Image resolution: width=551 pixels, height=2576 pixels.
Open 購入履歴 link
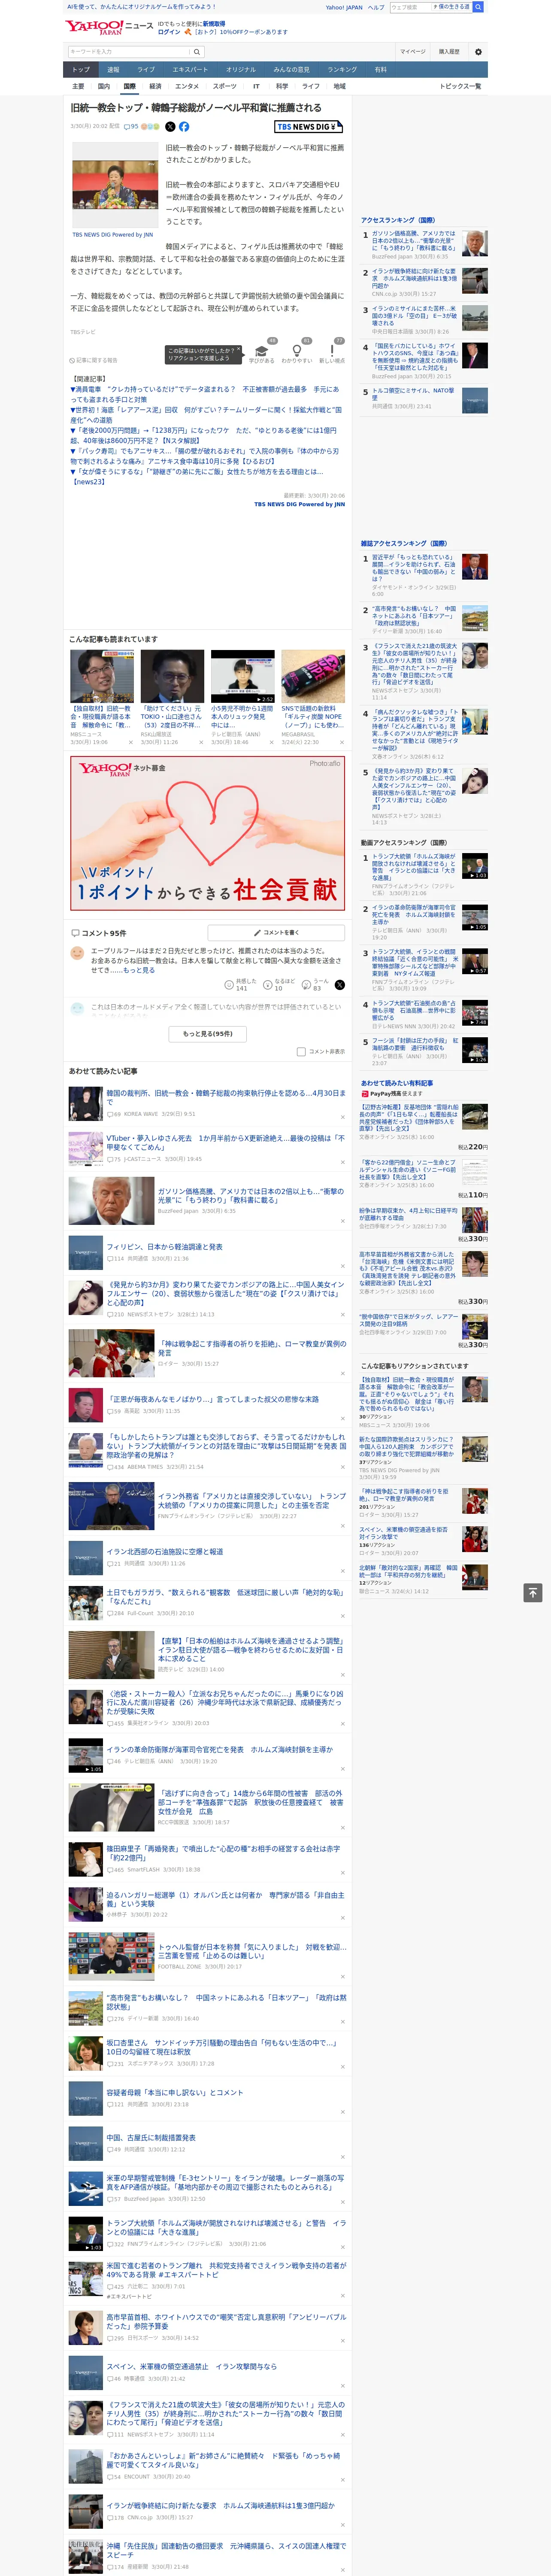pos(449,52)
